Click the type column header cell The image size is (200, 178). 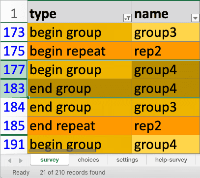pos(80,12)
